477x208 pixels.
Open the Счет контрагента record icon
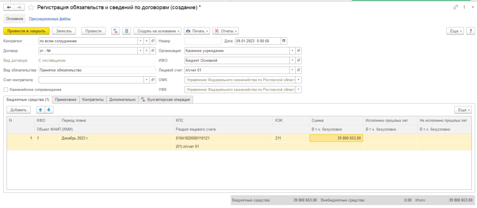(152, 80)
